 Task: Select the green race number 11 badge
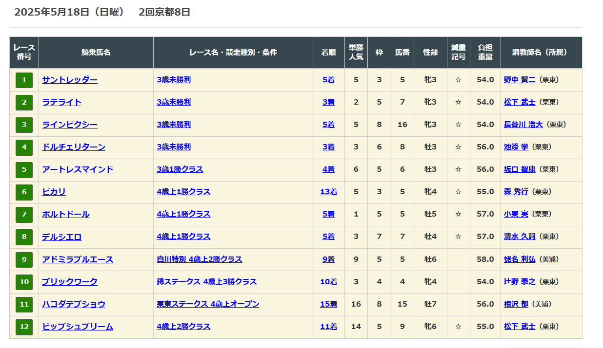24,304
